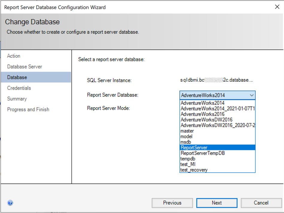The image size is (284, 213).
Task: Pick ReportServerTempDB from the list
Action: pyautogui.click(x=203, y=153)
